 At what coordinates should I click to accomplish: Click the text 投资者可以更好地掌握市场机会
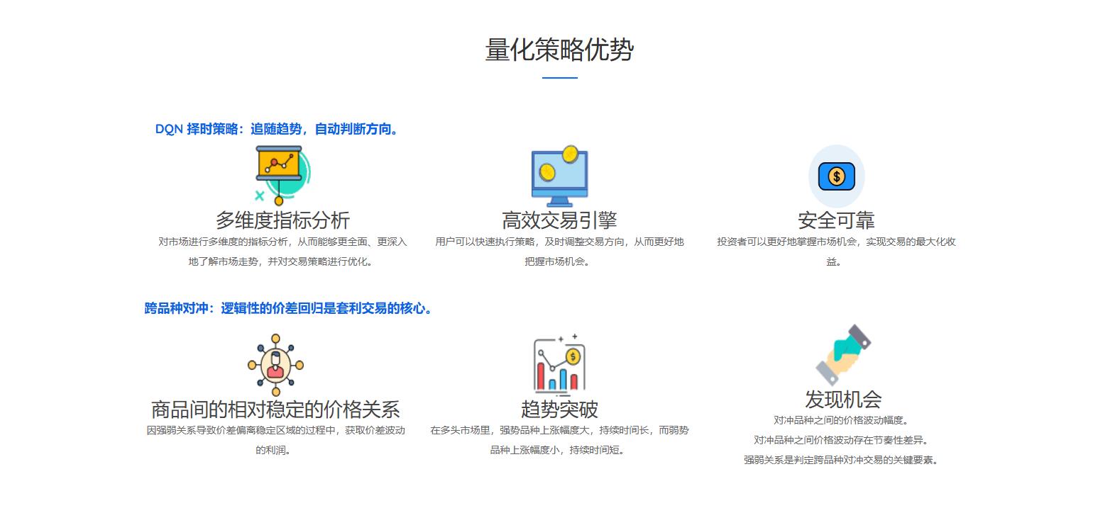(x=786, y=242)
